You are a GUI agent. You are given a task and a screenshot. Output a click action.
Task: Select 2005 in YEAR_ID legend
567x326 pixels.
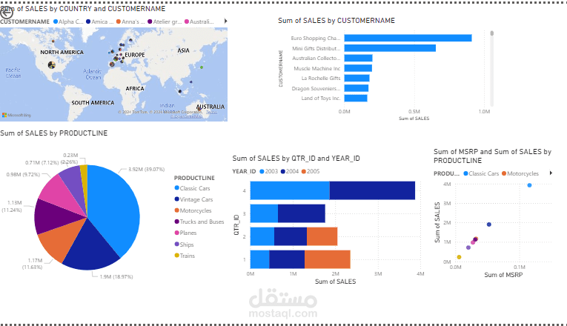tap(311, 171)
